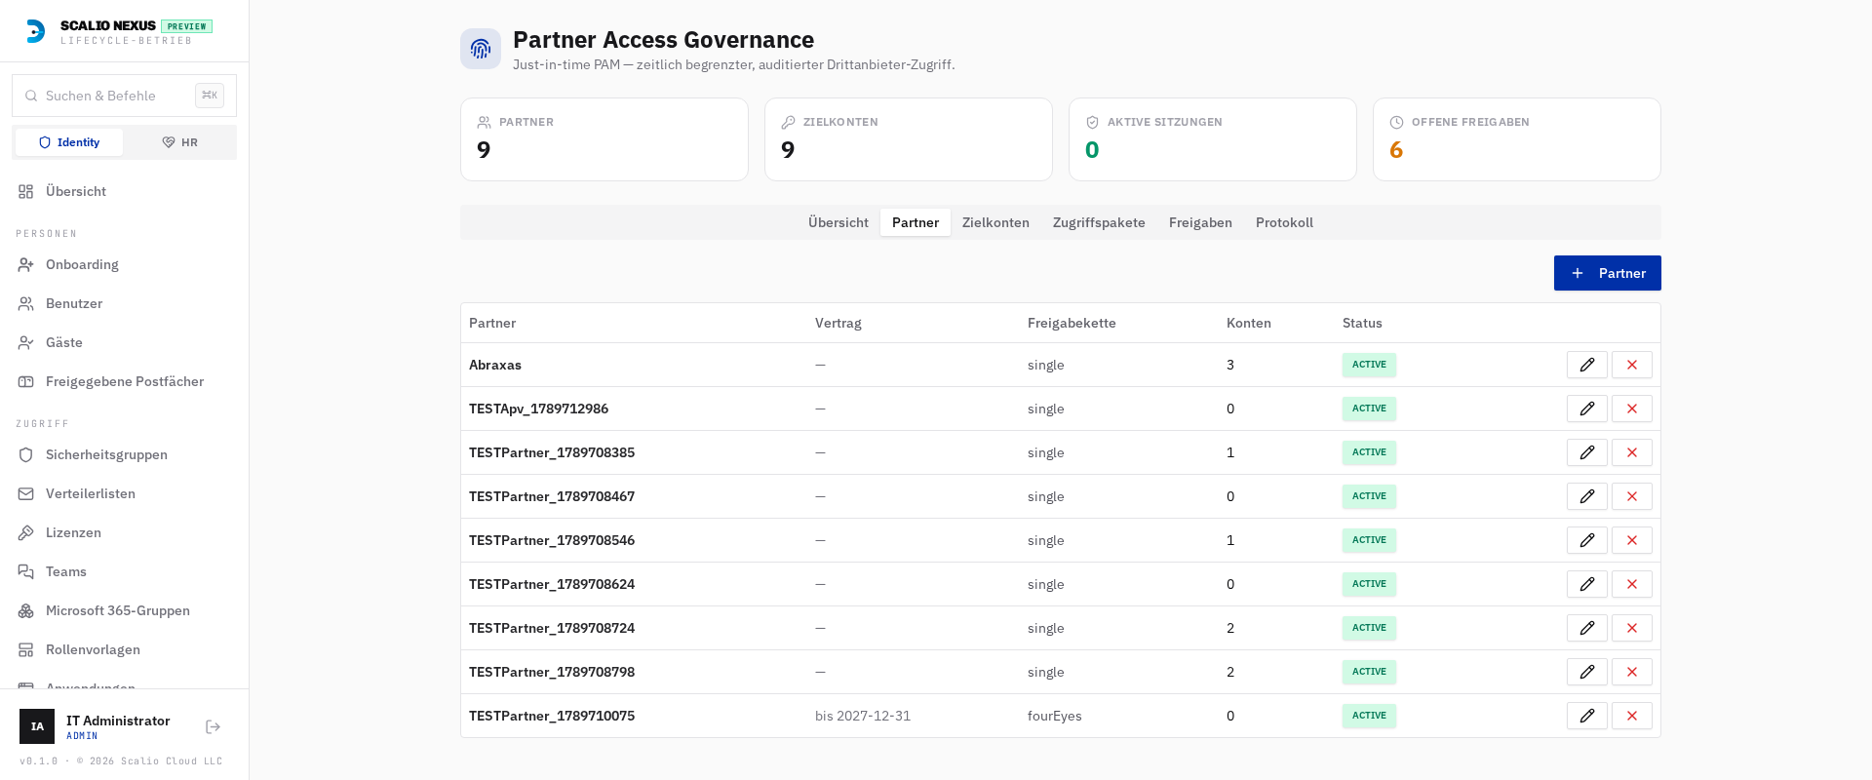Delete partner TESTPartner_1789708624
Screen dimensions: 1872x780
(1631, 584)
